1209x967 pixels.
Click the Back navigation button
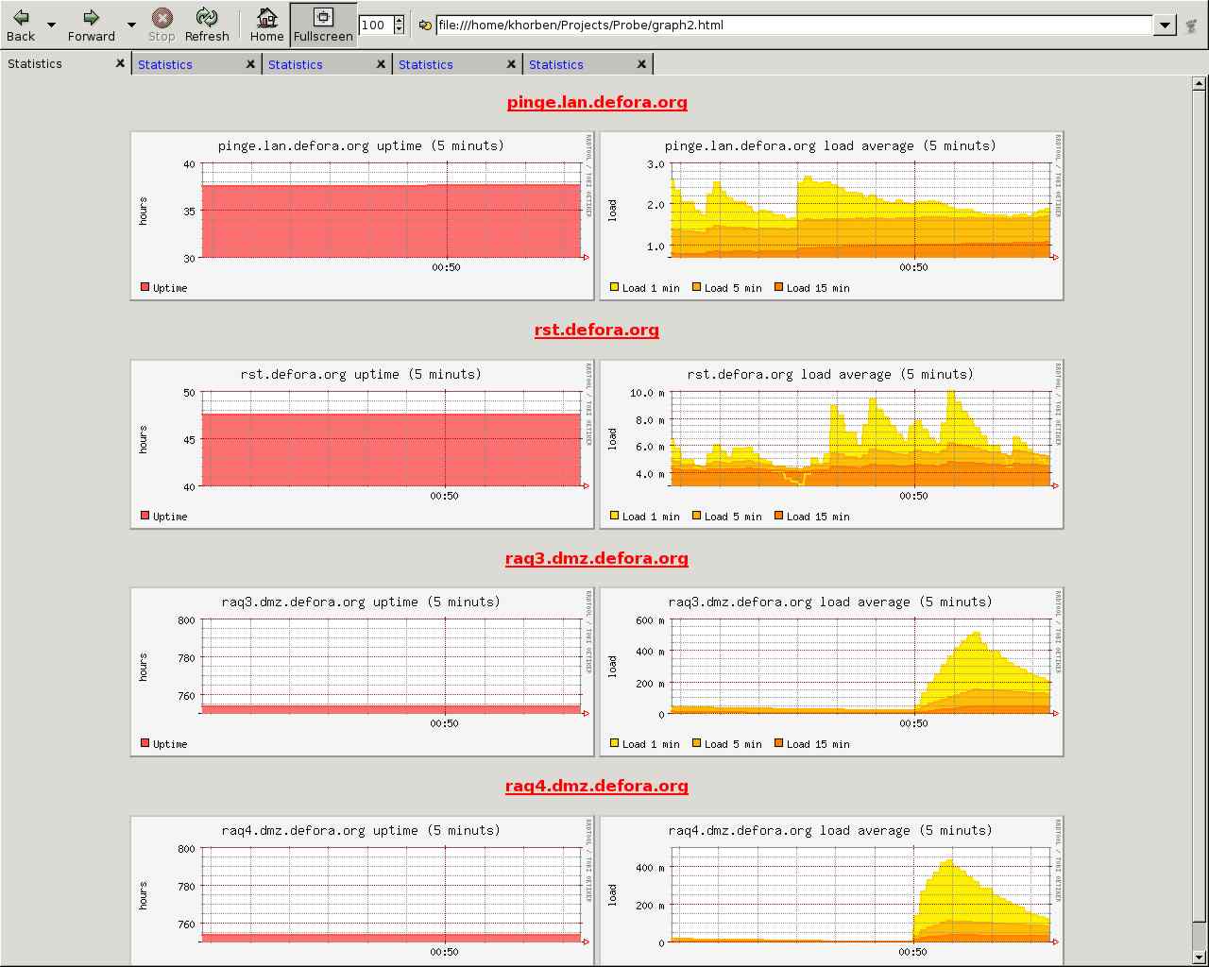pyautogui.click(x=21, y=25)
